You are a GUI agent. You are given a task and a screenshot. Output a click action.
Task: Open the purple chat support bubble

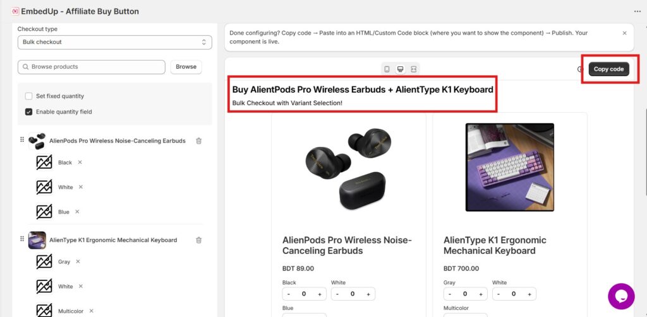(x=621, y=296)
